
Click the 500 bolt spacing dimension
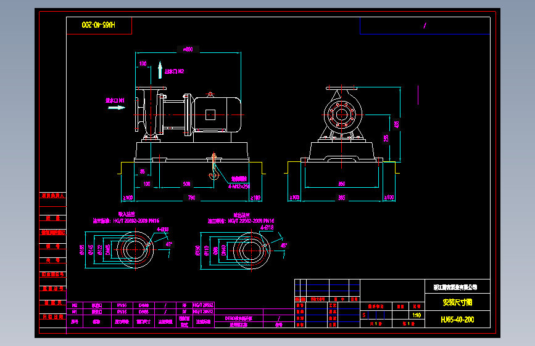(x=186, y=184)
